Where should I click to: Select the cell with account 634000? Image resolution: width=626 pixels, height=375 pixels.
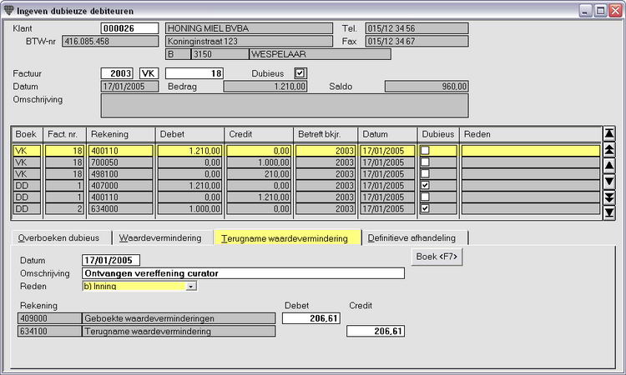(120, 208)
